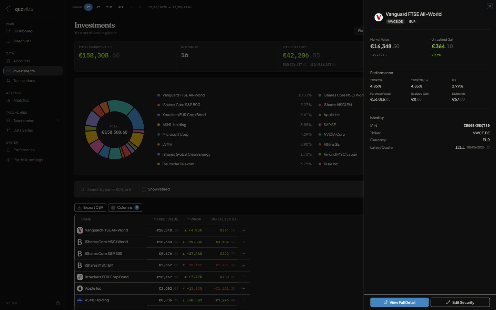Open row menu for ASML Holding
496x310 pixels.
pos(243,300)
